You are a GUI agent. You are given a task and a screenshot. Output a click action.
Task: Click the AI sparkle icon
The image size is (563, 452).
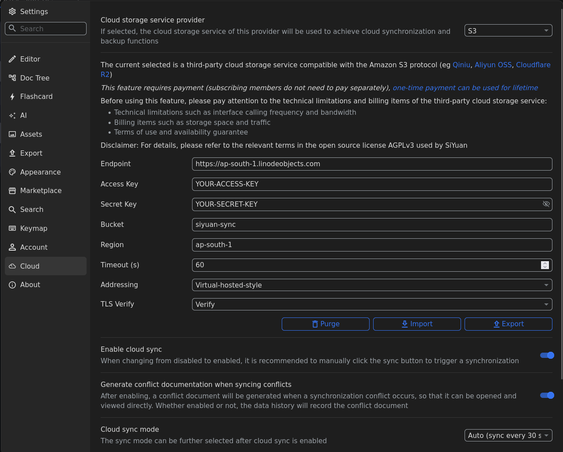coord(12,115)
